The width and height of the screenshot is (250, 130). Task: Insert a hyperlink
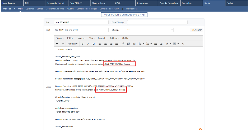click(x=123, y=44)
